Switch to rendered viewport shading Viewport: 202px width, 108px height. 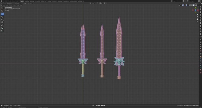coord(197,5)
